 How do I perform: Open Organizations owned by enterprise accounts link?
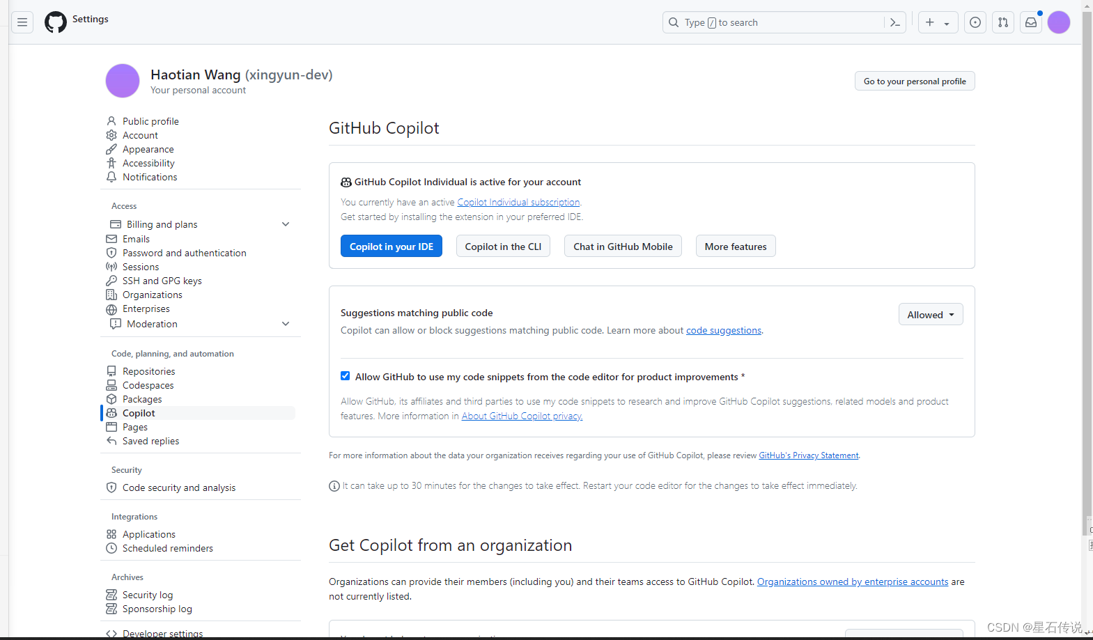coord(853,582)
